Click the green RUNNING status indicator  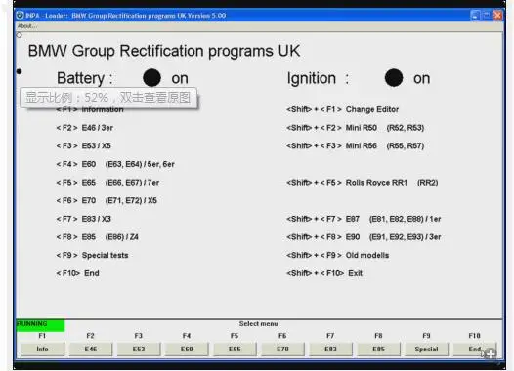[x=40, y=325]
